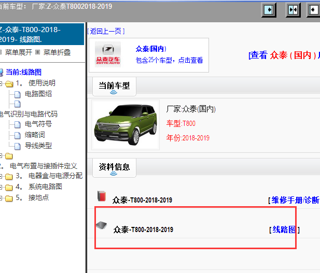Click the 菜单展开 small box icon
The width and height of the screenshot is (320, 273).
(x=1, y=52)
